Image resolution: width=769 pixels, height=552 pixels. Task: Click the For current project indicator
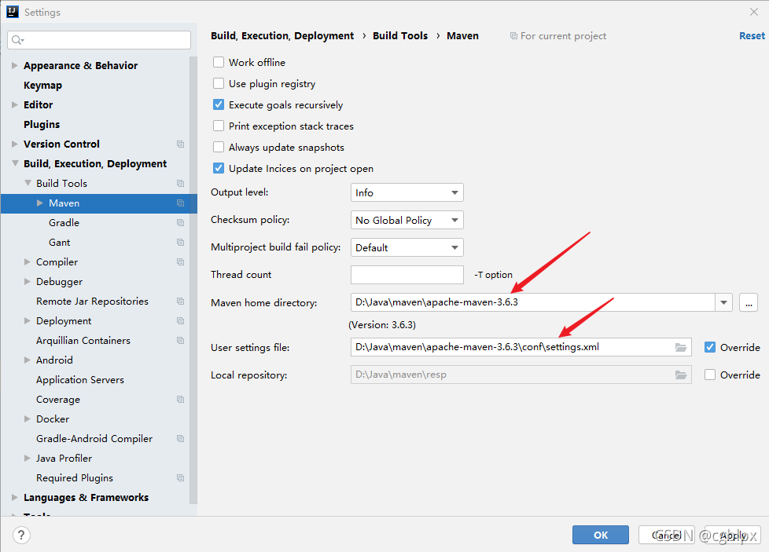click(x=558, y=36)
